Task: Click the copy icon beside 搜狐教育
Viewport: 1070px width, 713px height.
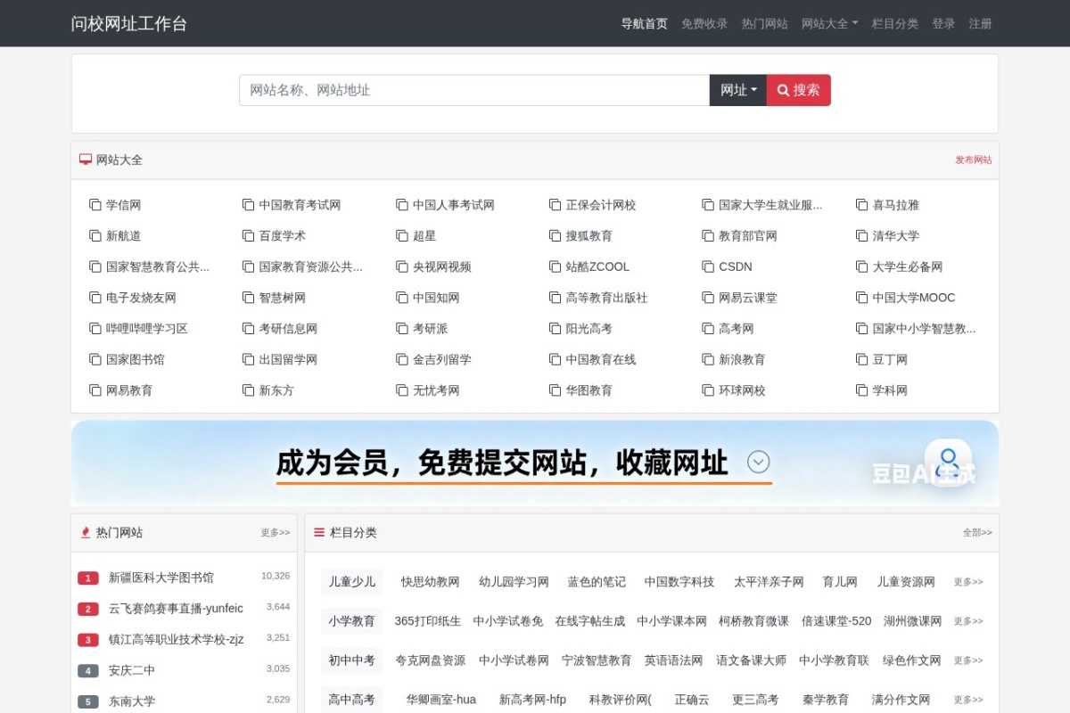Action: tap(556, 236)
